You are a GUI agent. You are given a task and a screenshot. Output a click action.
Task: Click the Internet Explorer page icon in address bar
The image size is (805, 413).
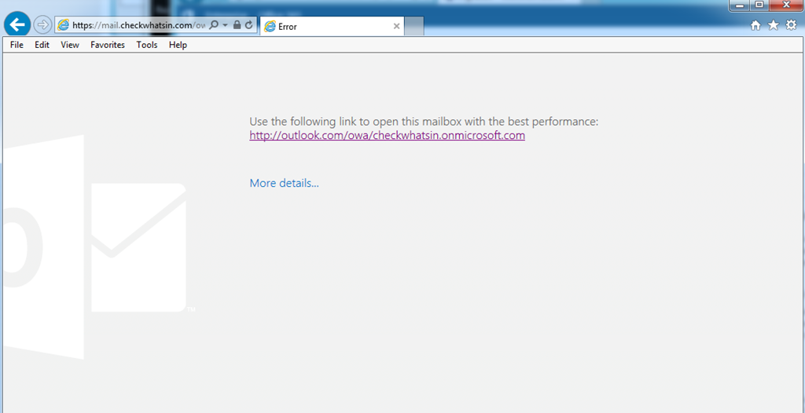[x=63, y=24]
